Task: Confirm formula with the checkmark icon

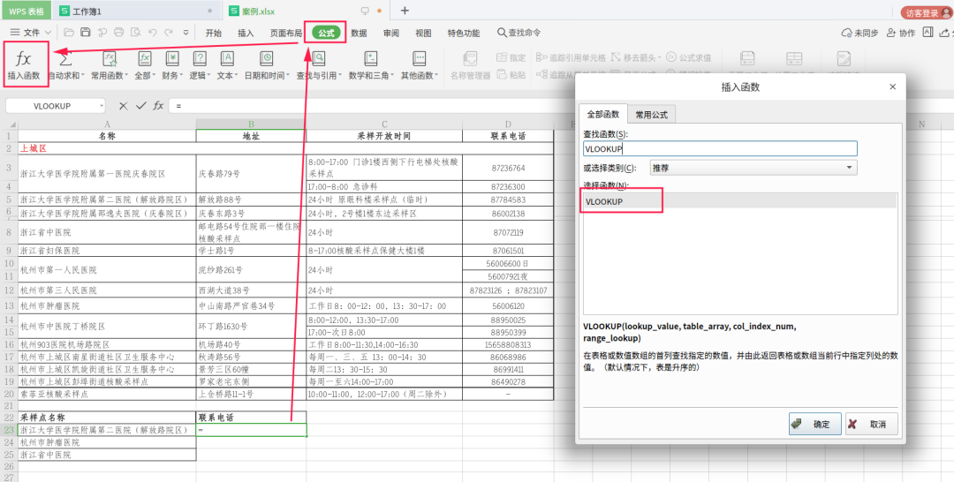Action: point(141,106)
